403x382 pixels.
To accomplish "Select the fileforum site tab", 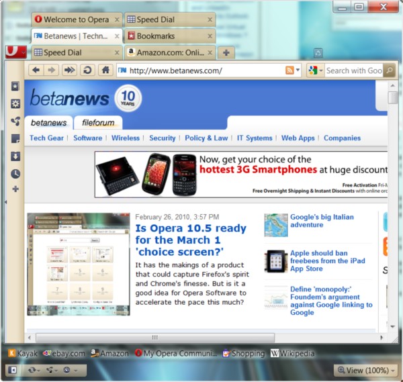I will pos(98,123).
